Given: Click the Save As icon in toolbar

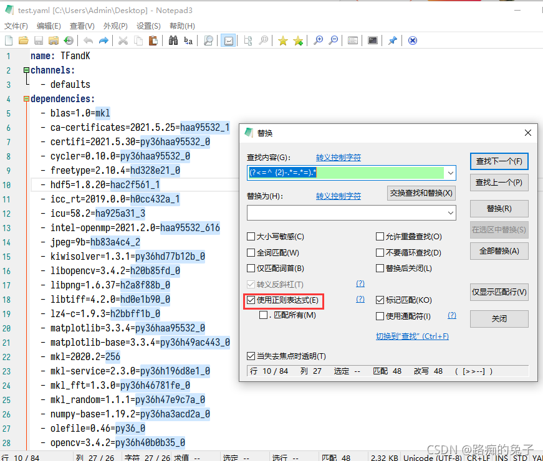Looking at the screenshot, I should coord(54,40).
